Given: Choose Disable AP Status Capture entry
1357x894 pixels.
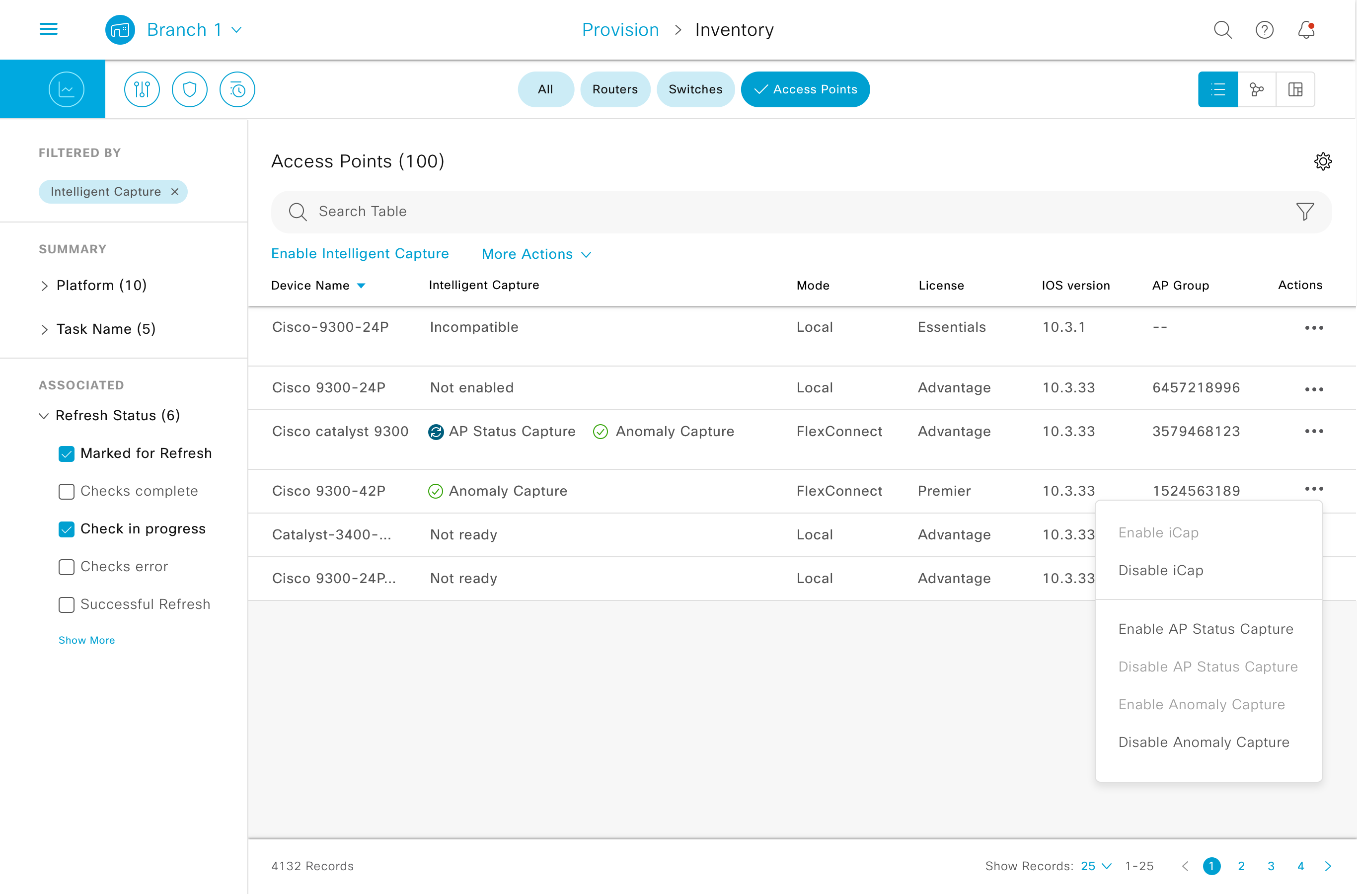Looking at the screenshot, I should tap(1209, 667).
